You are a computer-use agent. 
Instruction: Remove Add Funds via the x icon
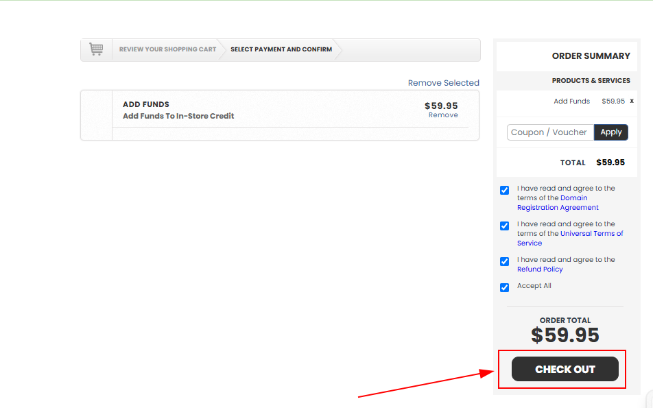632,101
